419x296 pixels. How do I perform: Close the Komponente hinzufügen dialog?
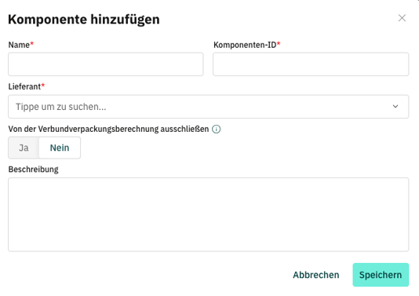point(402,18)
